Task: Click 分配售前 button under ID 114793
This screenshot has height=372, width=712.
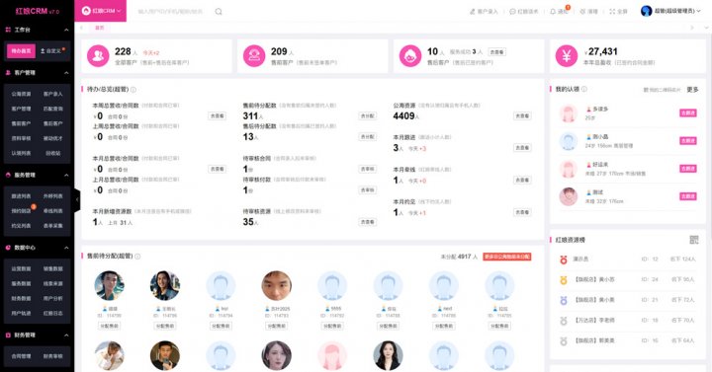Action: [276, 326]
